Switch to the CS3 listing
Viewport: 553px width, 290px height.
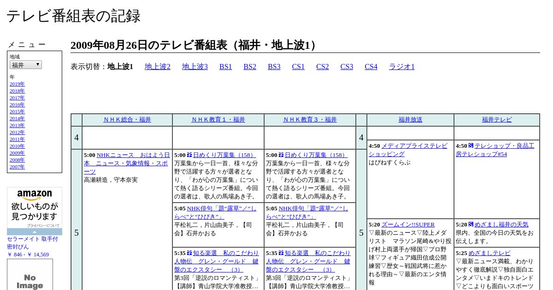tap(347, 67)
